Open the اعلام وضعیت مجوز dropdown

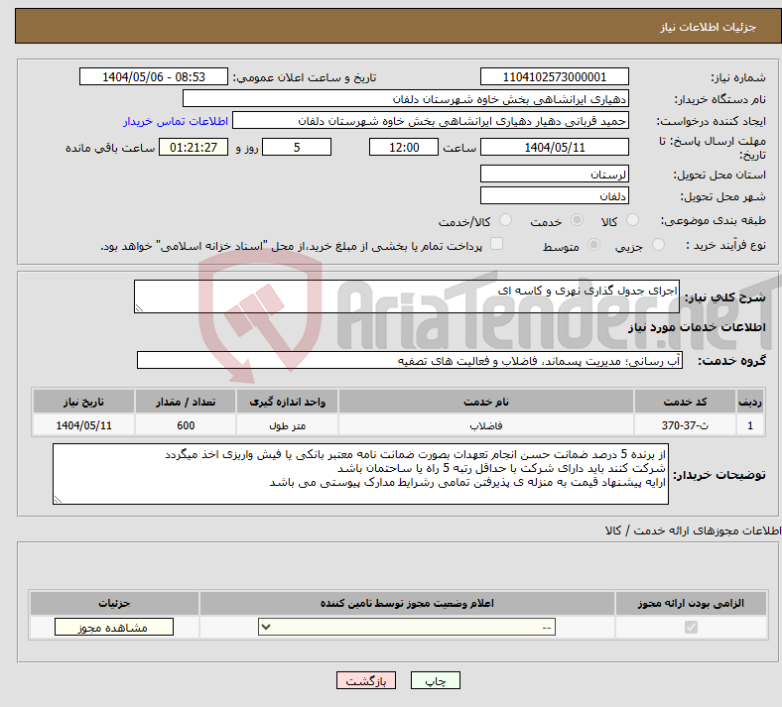pos(407,627)
